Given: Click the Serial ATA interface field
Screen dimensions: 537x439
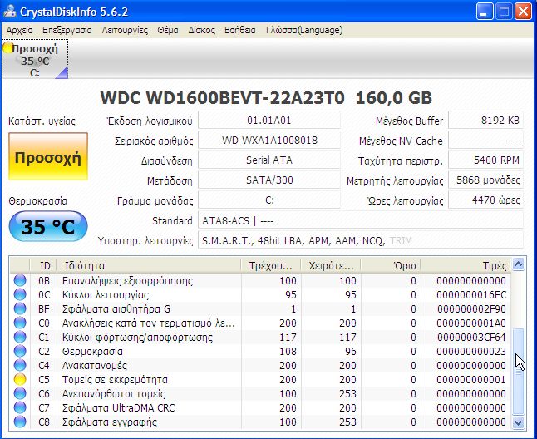Looking at the screenshot, I should [x=269, y=160].
